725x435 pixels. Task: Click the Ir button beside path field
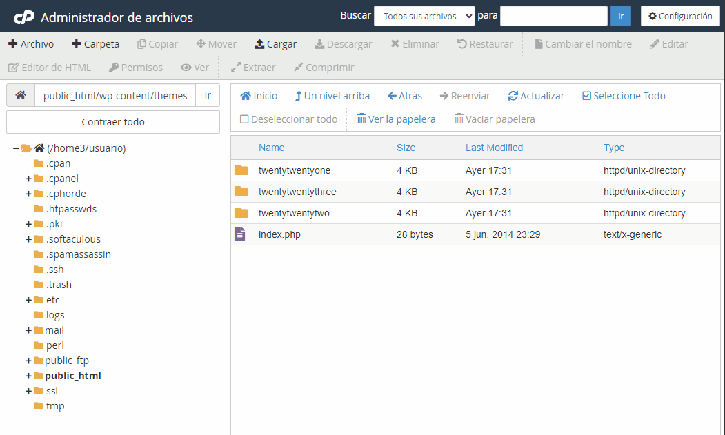coord(208,95)
